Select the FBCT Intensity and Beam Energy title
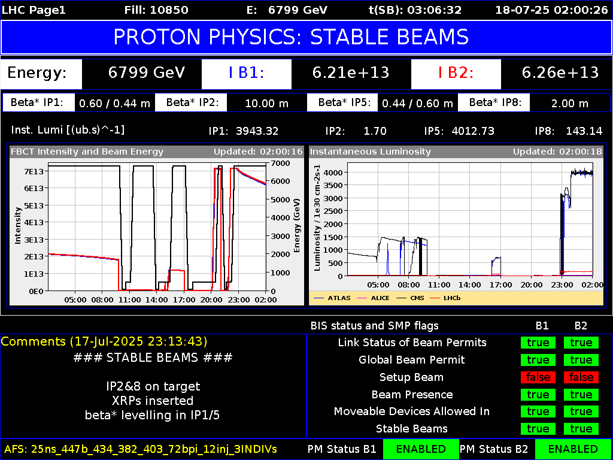 click(x=87, y=152)
